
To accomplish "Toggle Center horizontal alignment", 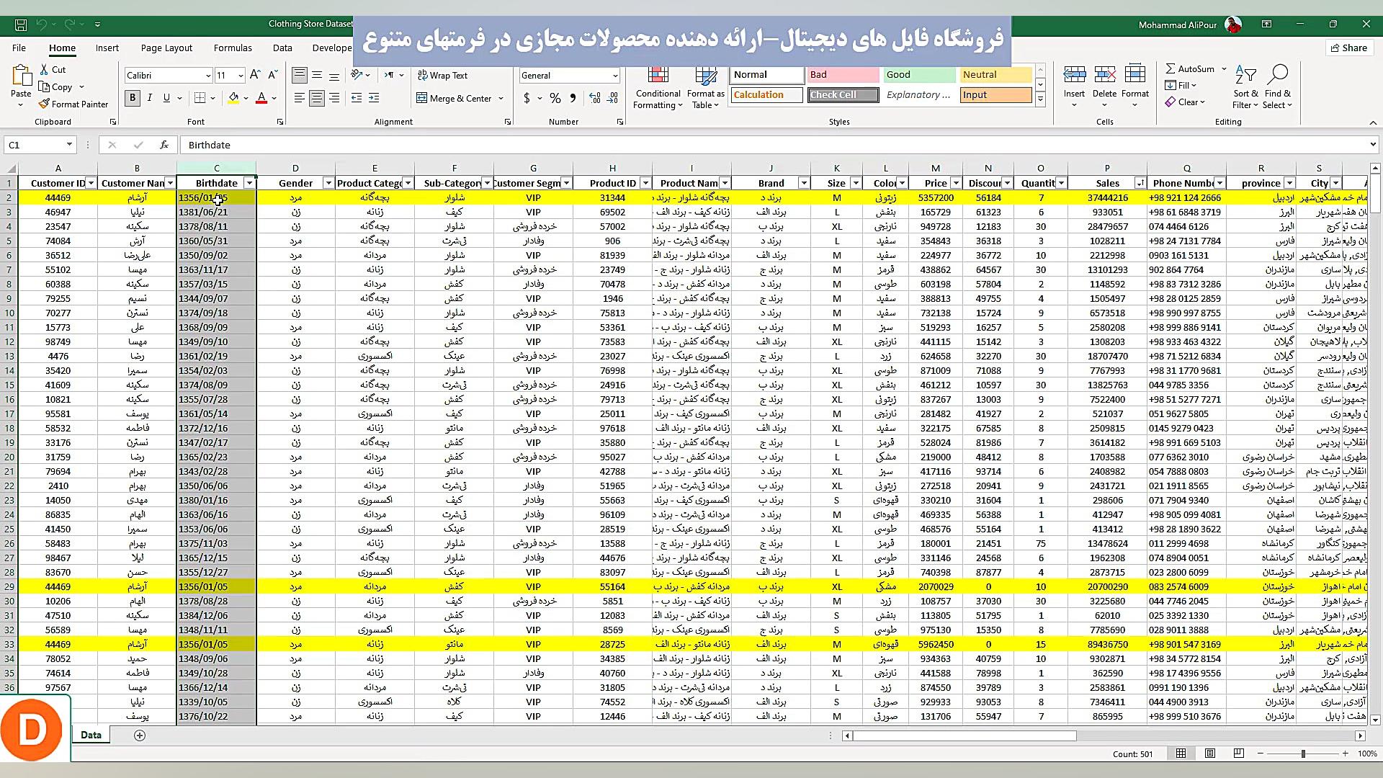I will [x=317, y=98].
